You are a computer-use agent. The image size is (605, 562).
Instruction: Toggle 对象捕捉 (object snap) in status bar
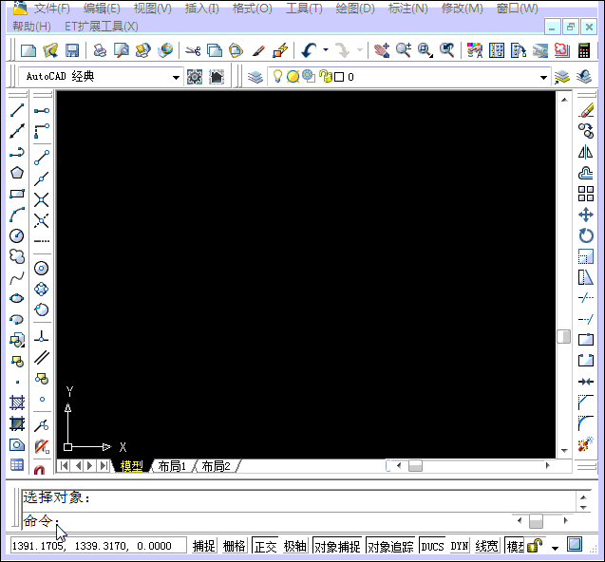click(x=337, y=546)
